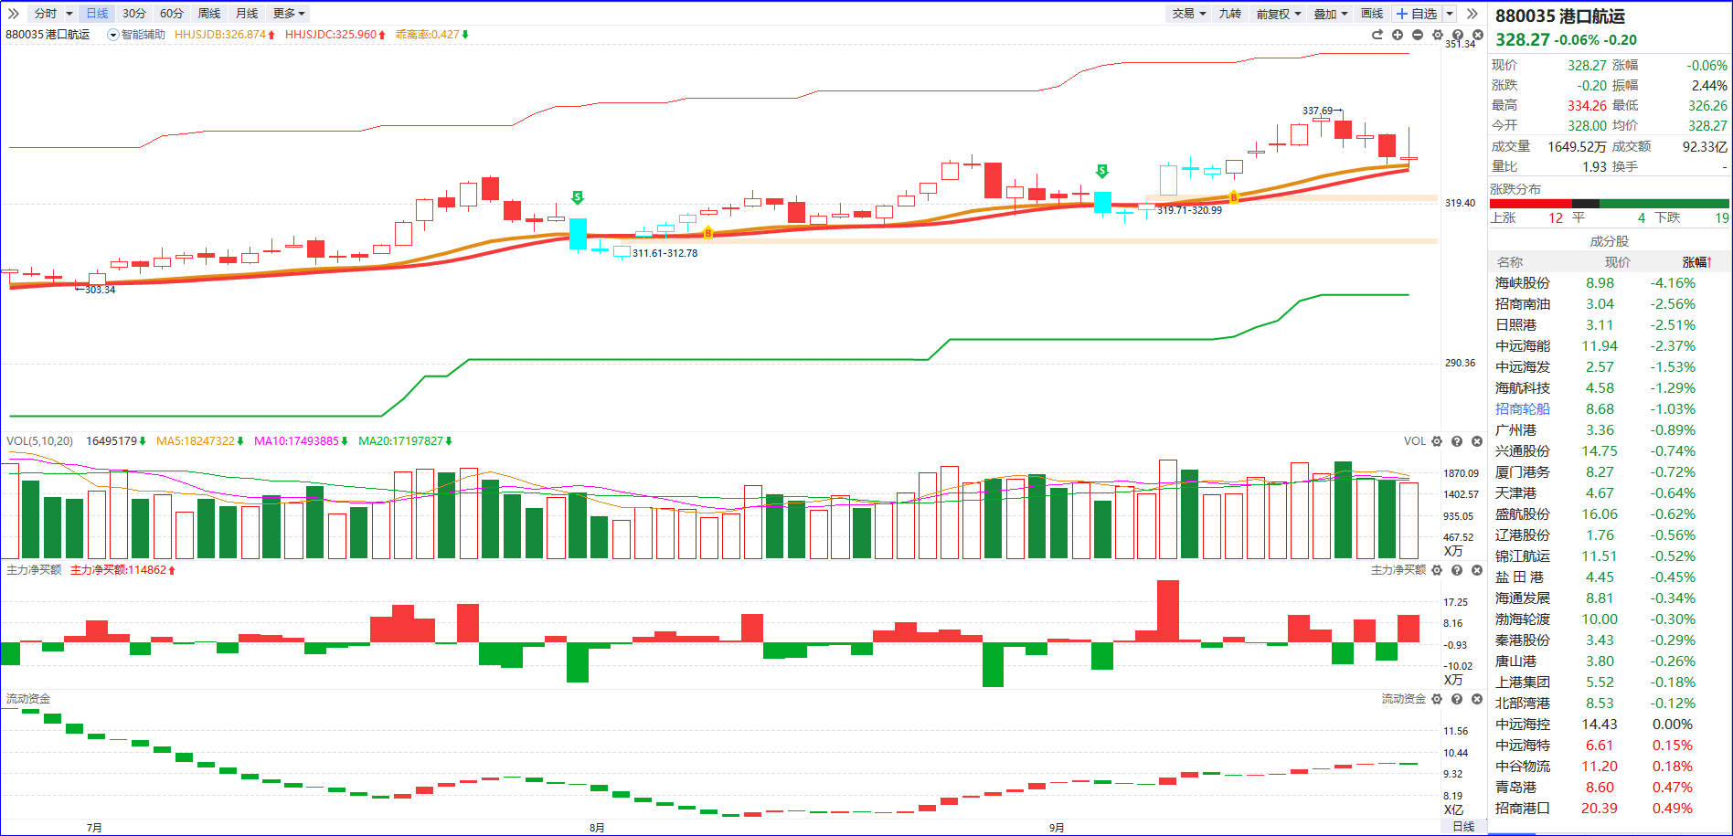Switch to 60分 period
The width and height of the screenshot is (1733, 836).
(x=172, y=14)
